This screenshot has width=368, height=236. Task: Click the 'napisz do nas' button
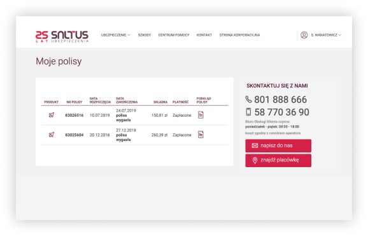(x=278, y=145)
